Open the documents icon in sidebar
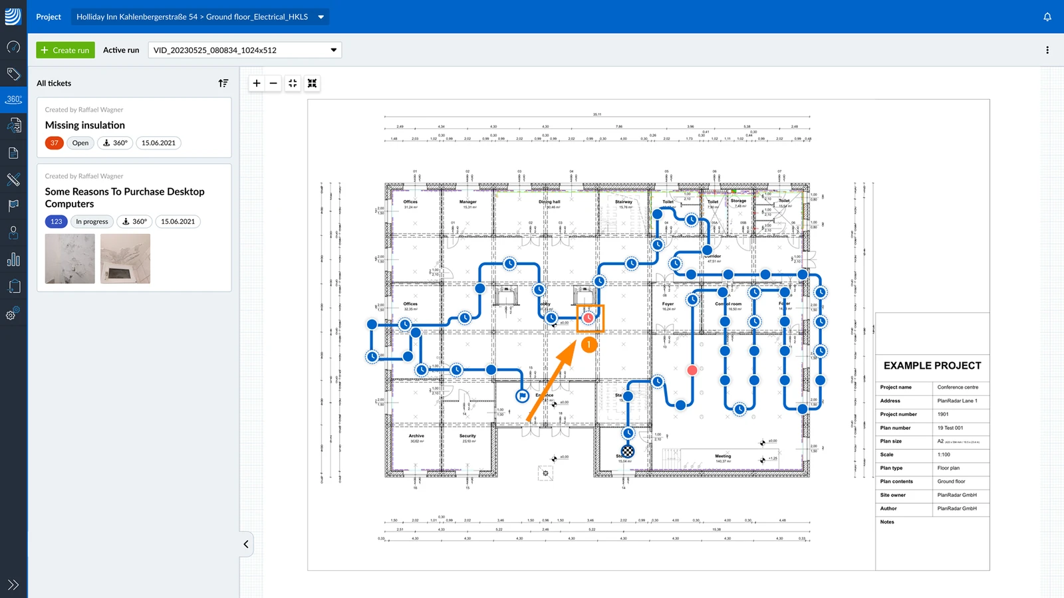1064x598 pixels. [13, 153]
